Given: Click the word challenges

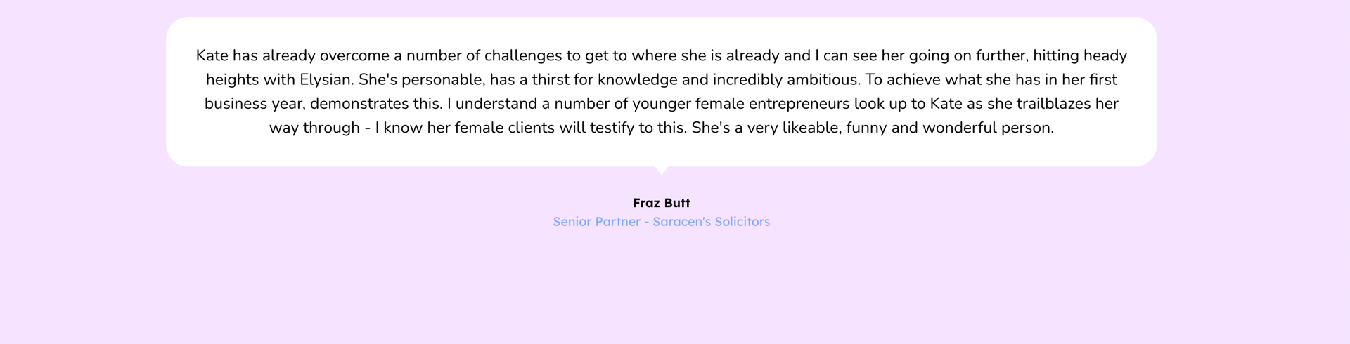Looking at the screenshot, I should (523, 55).
